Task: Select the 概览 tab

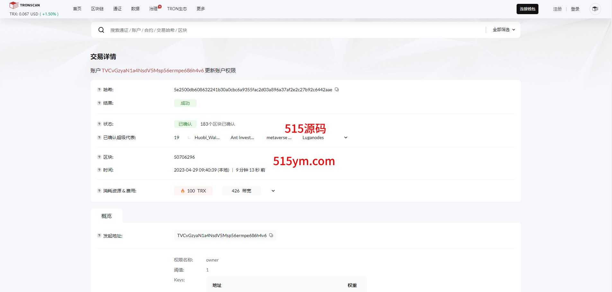Action: click(x=106, y=216)
